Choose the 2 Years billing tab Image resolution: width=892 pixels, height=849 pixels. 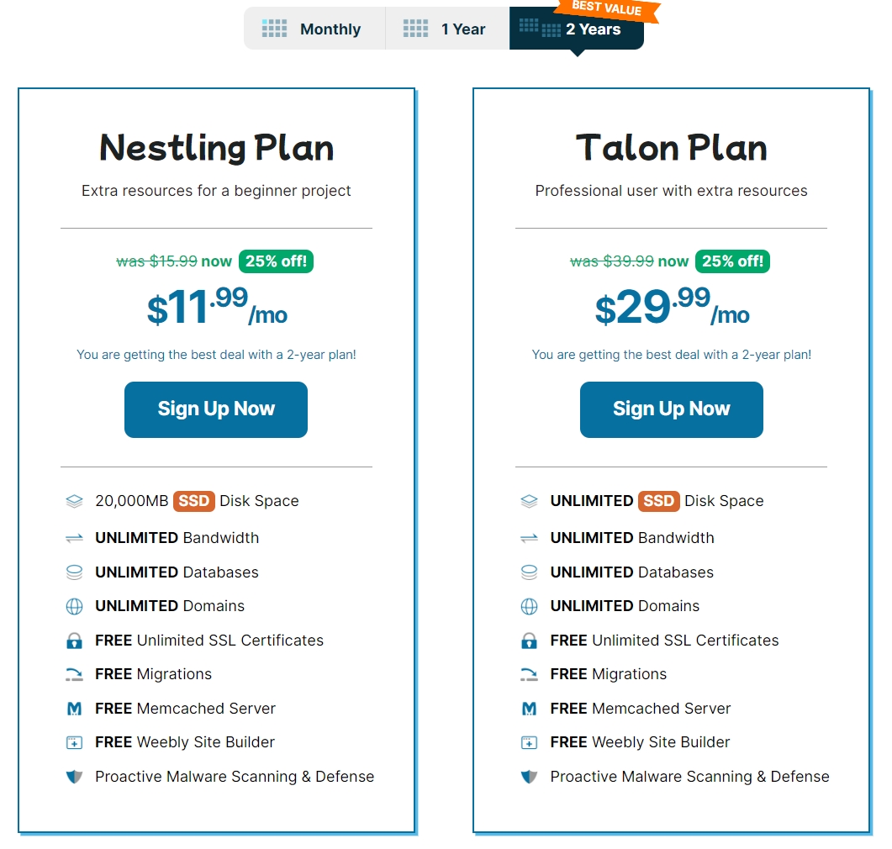577,30
